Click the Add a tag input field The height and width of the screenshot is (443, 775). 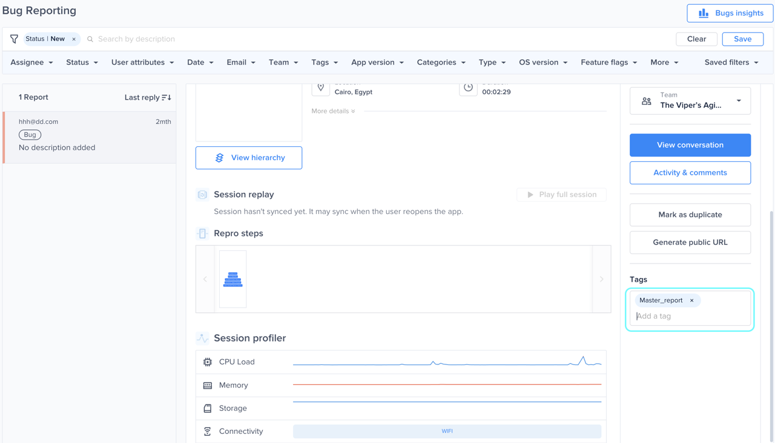[x=690, y=316]
